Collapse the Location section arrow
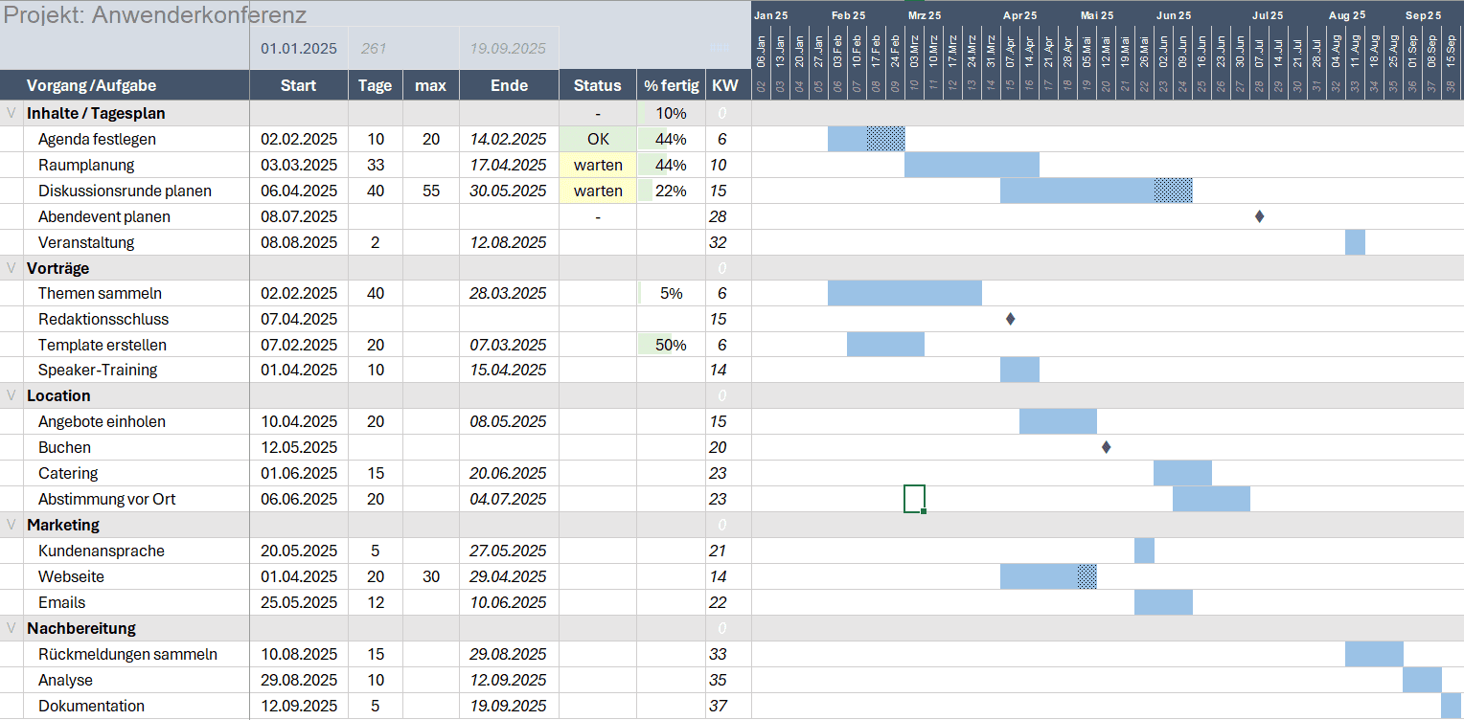 coord(11,395)
